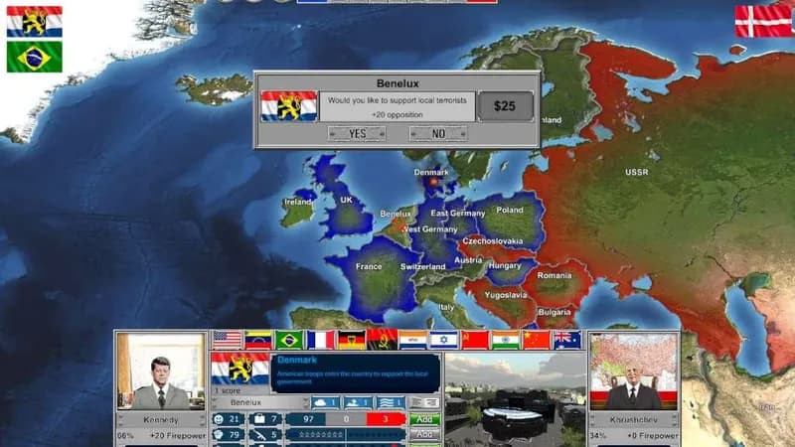
Task: Click the navy waves icon
Action: (391, 403)
